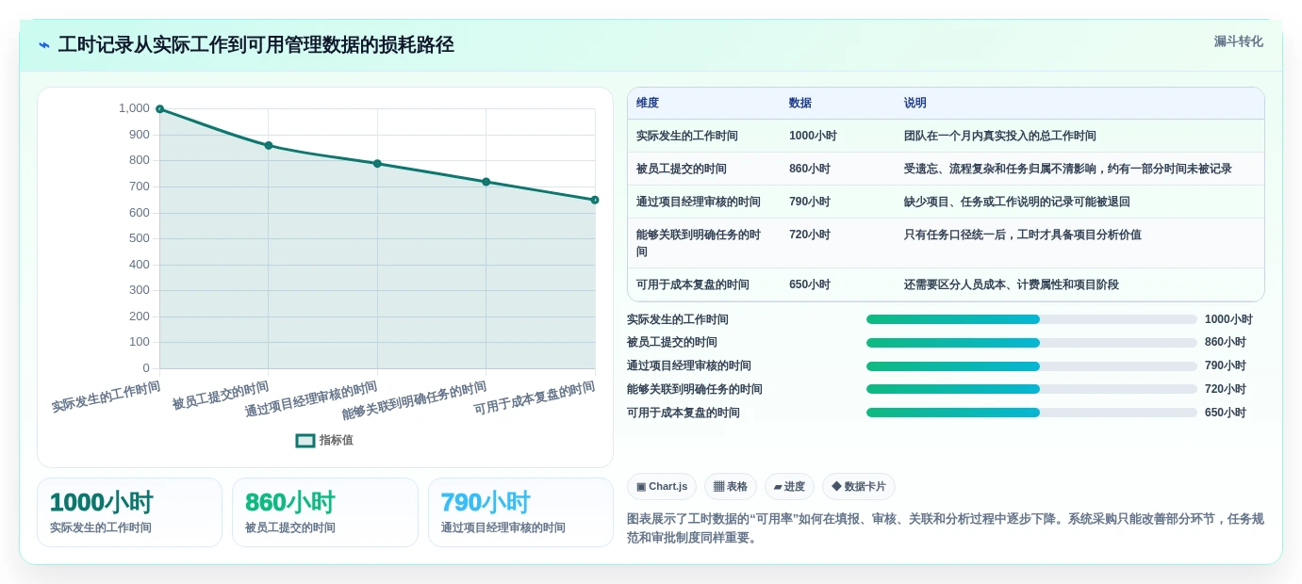Click the 被员工提交的时间 table row label
Screen dimensions: 1302x584
click(682, 169)
